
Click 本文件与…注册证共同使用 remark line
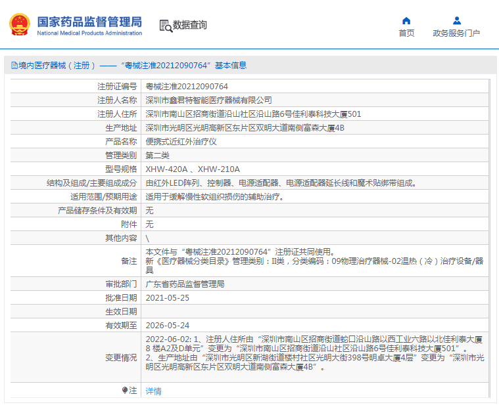(241, 252)
